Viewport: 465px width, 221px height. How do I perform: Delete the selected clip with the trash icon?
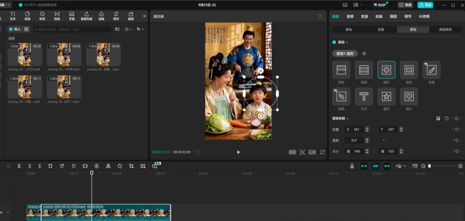coord(50,166)
